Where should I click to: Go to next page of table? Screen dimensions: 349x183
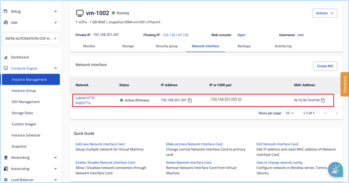pyautogui.click(x=337, y=113)
